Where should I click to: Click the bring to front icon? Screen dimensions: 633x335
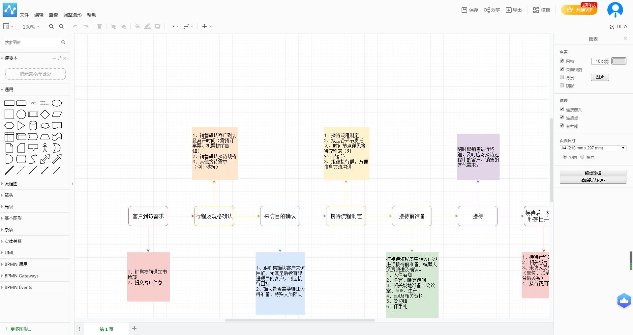click(x=113, y=26)
